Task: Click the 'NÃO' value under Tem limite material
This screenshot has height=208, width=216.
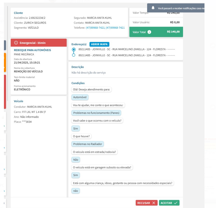Action: [x=17, y=81]
